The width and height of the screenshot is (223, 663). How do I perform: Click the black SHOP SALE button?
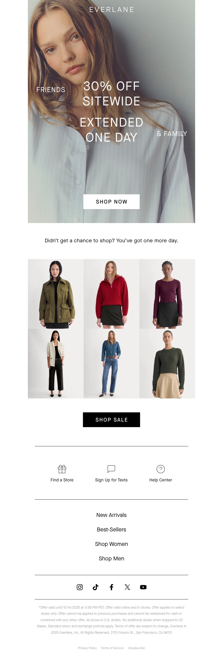coord(111,420)
